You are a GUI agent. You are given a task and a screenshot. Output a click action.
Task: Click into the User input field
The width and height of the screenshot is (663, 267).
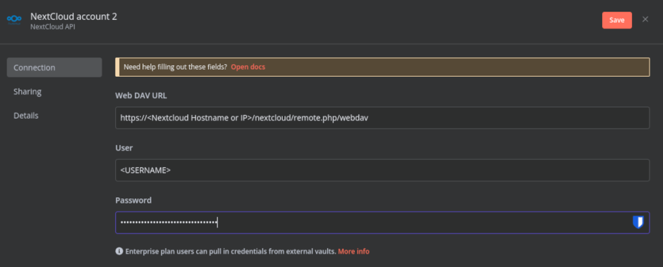[x=382, y=170]
